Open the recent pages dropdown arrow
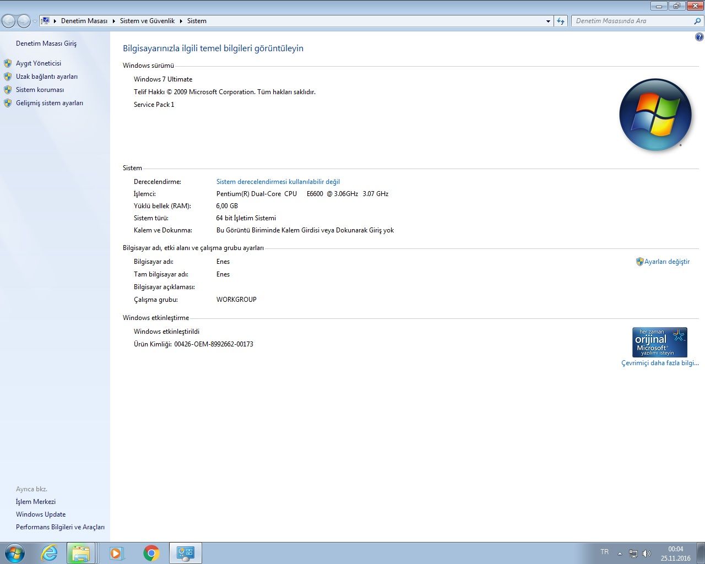The width and height of the screenshot is (705, 564). tap(35, 21)
